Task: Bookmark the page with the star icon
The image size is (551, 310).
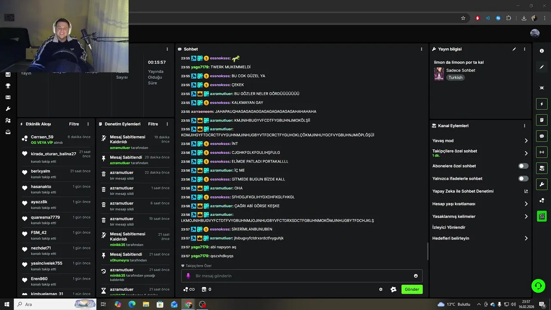Action: 463,18
